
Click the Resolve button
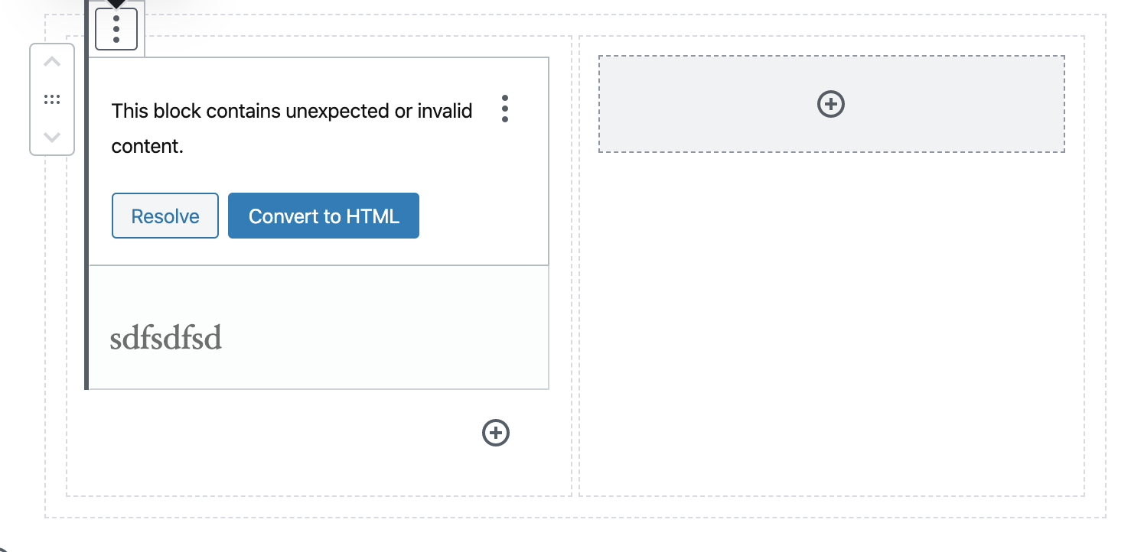165,216
